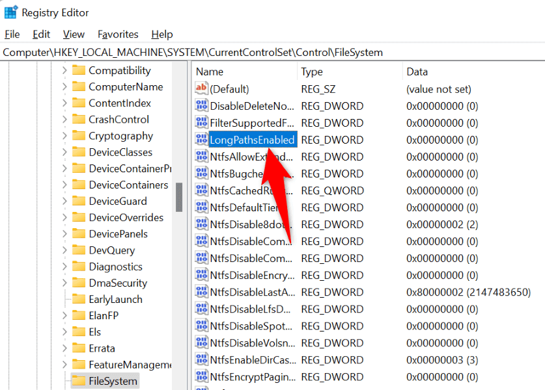
Task: Click the NtfsDisableLastA... value icon
Action: click(x=202, y=292)
